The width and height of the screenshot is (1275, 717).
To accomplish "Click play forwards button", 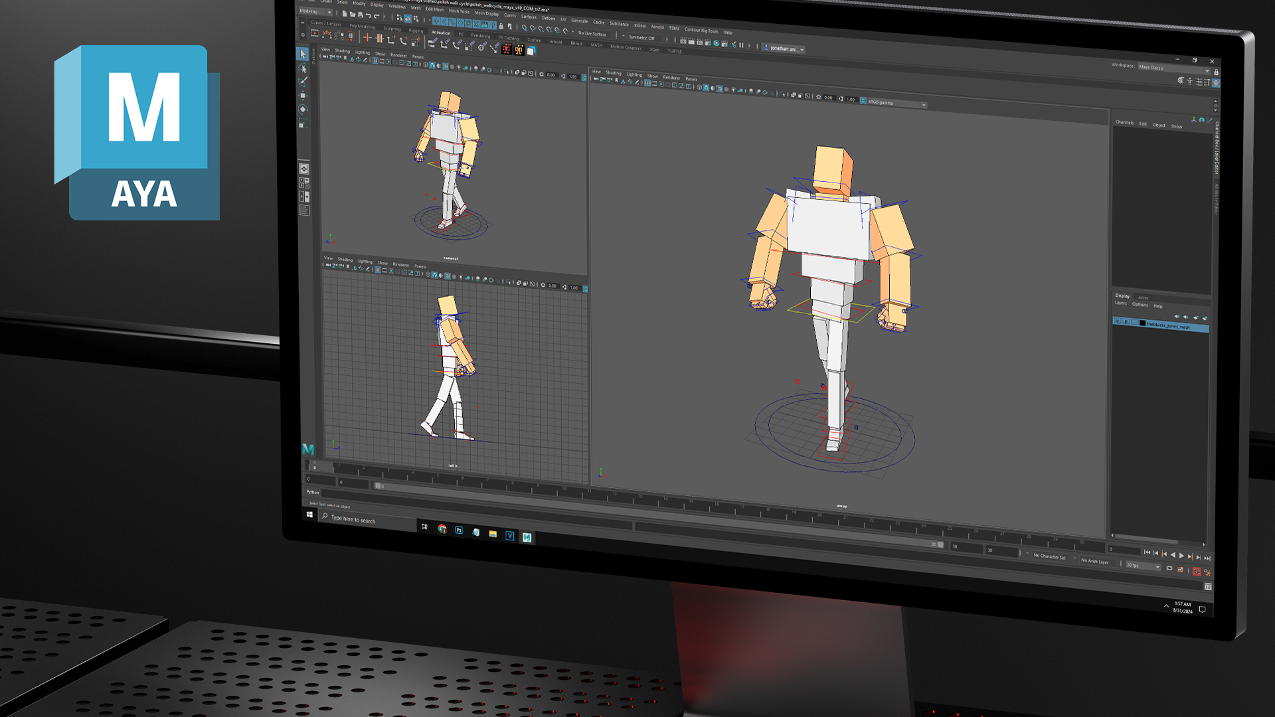I will click(x=1181, y=556).
